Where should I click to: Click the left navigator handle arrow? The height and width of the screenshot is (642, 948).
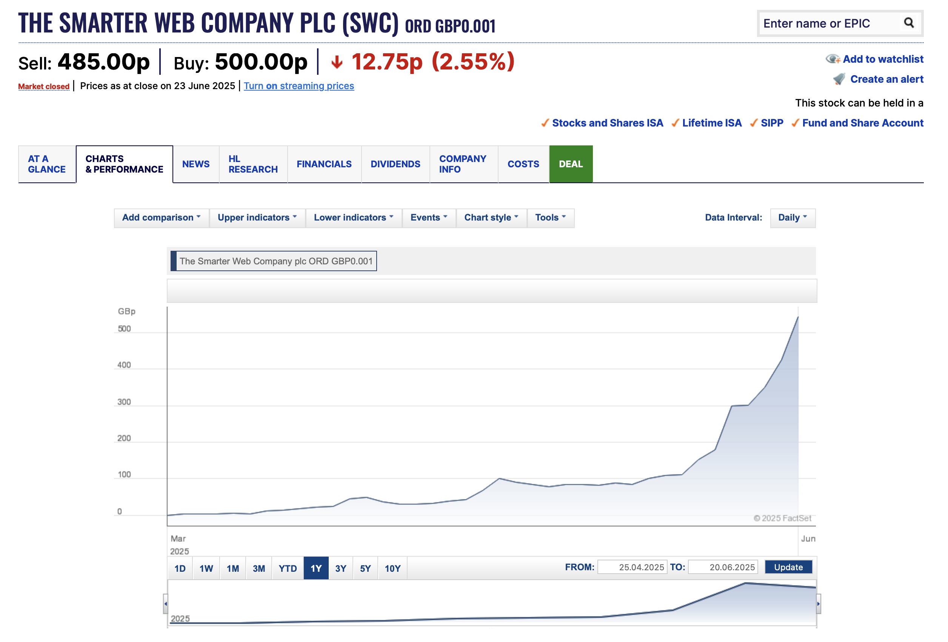(166, 603)
